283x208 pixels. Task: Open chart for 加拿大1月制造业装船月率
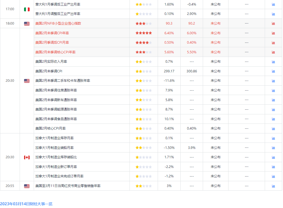273,148
